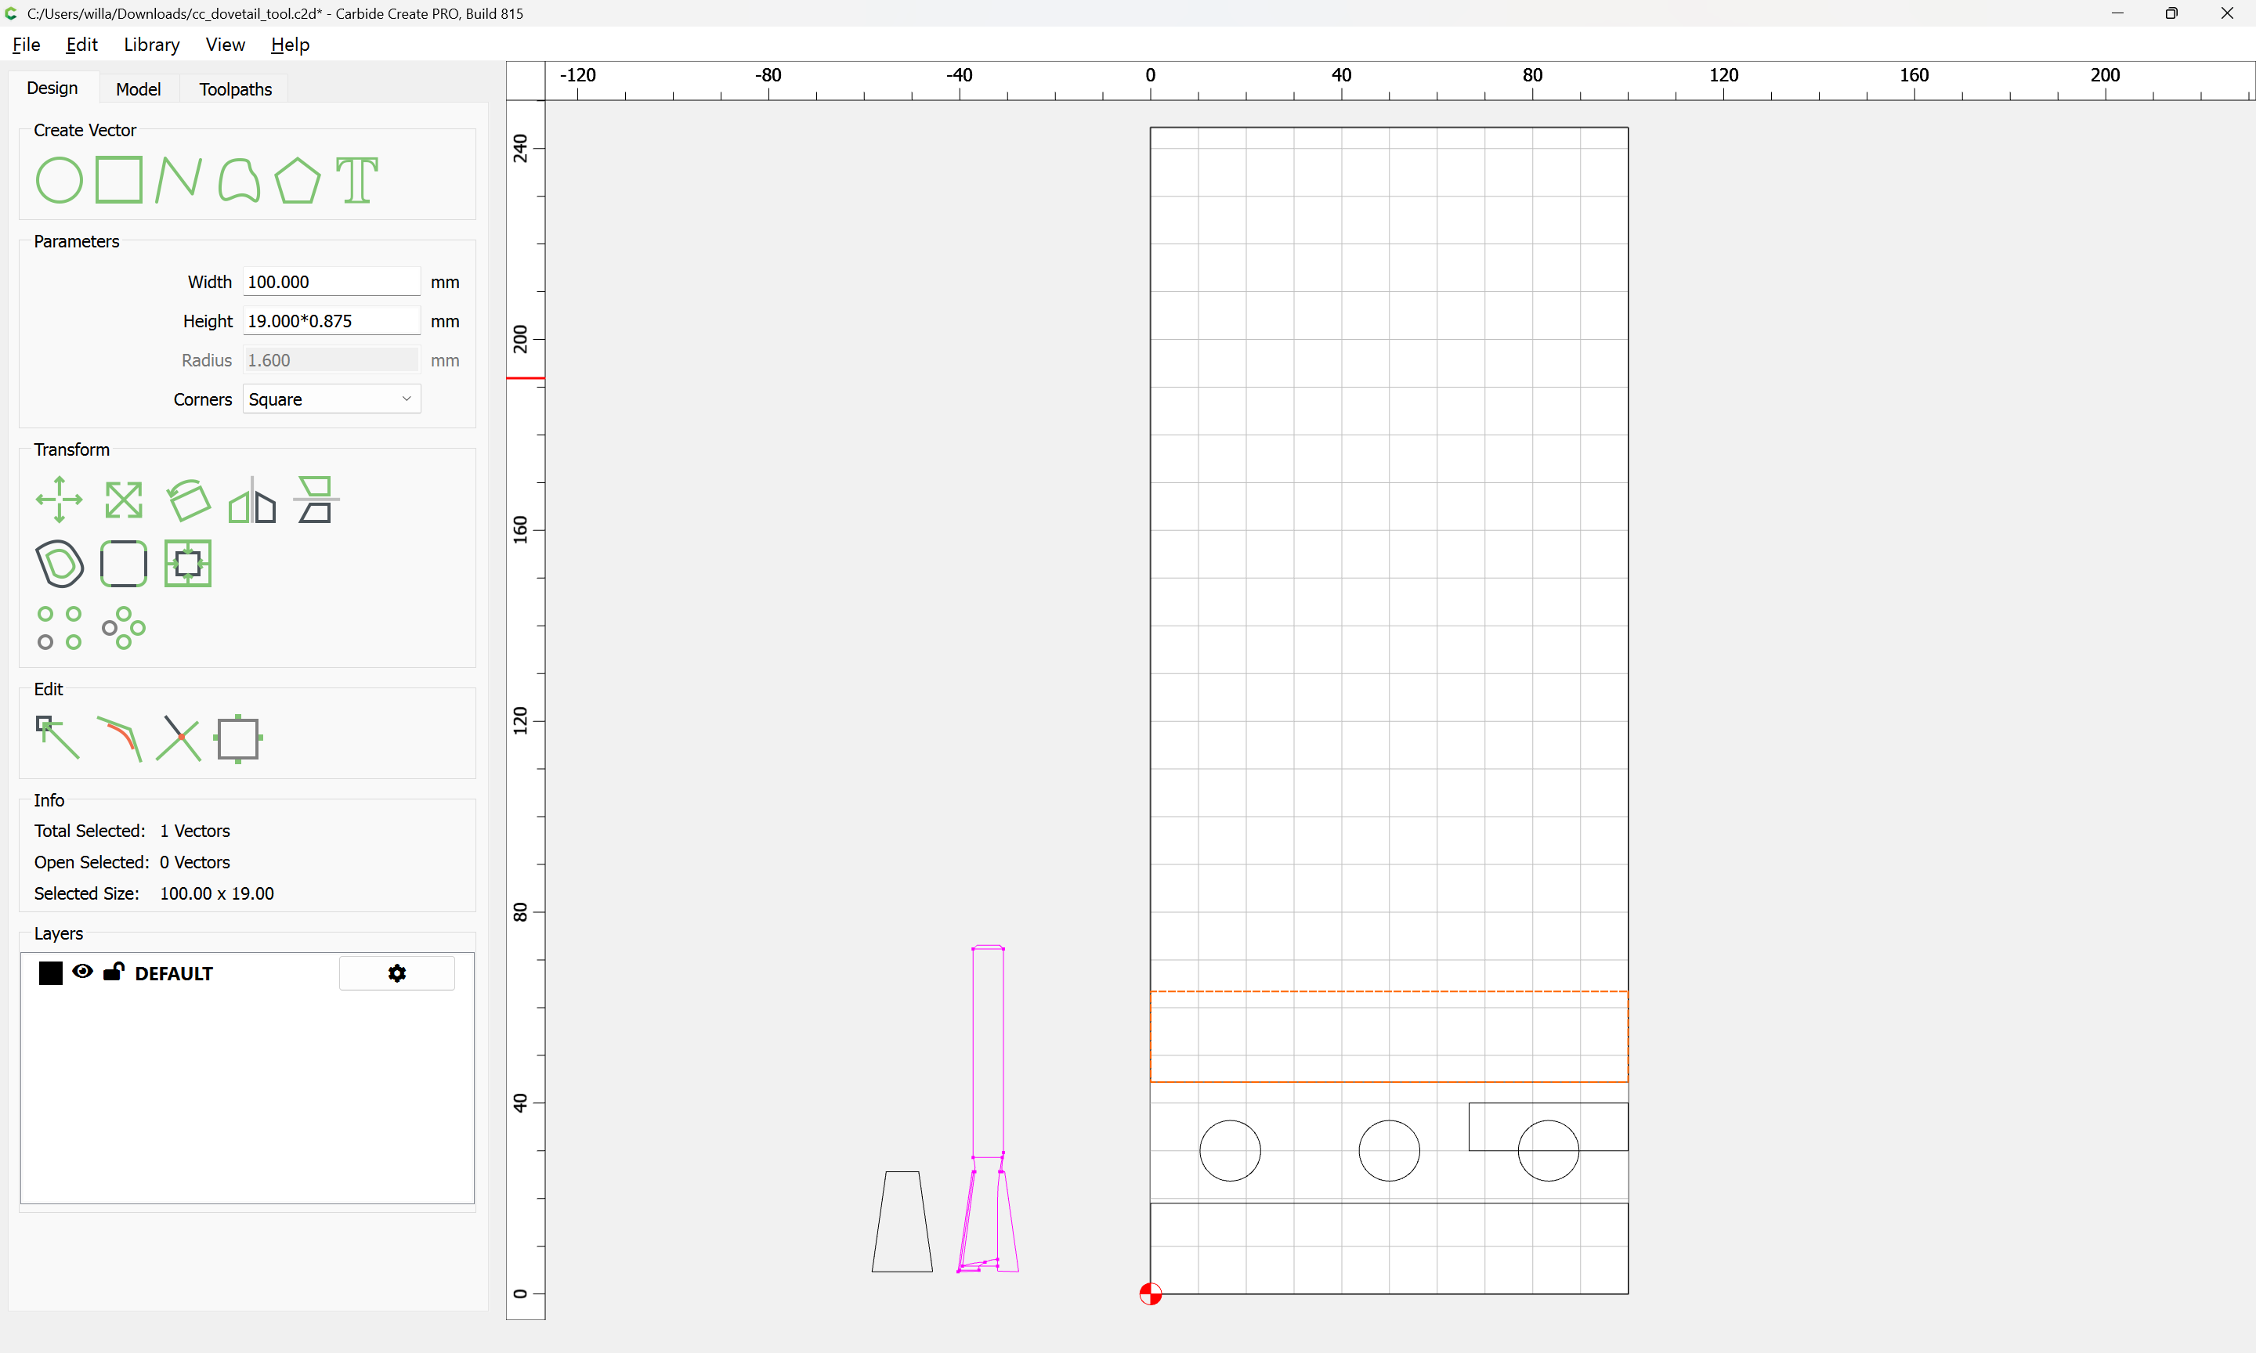Select the Polygon create vector tool
This screenshot has height=1353, width=2256.
pos(297,179)
